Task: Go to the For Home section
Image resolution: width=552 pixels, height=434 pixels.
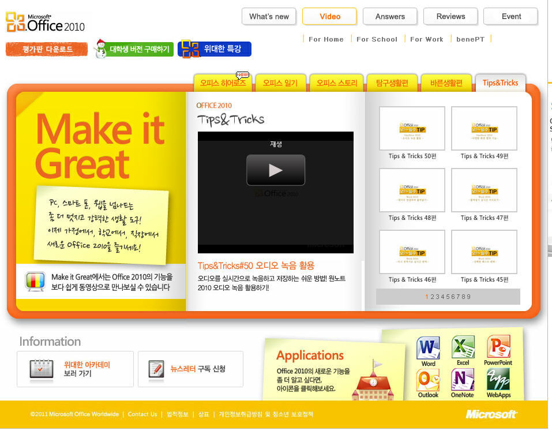Action: [x=326, y=39]
